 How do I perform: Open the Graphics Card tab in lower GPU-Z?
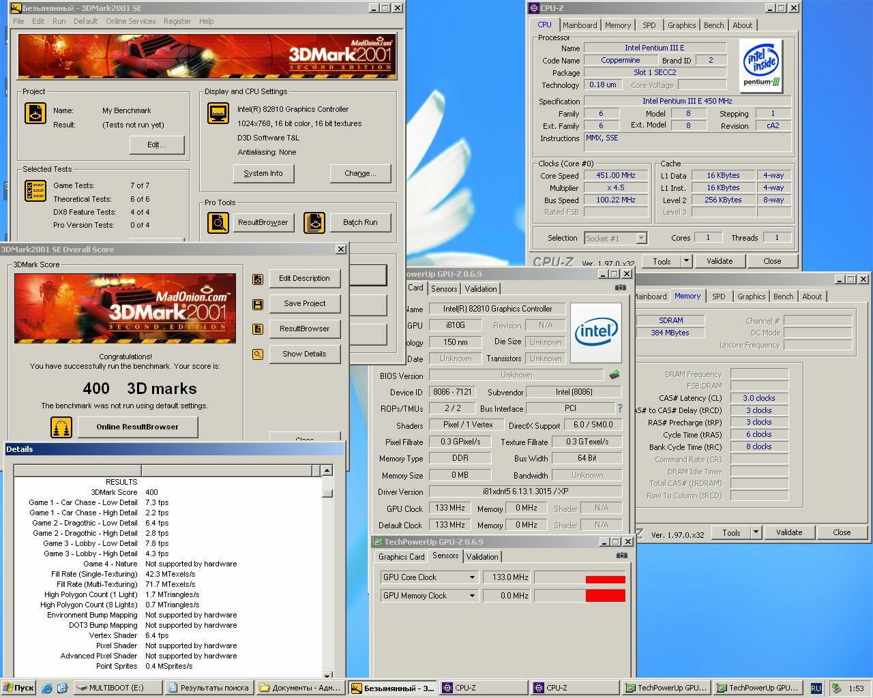401,557
